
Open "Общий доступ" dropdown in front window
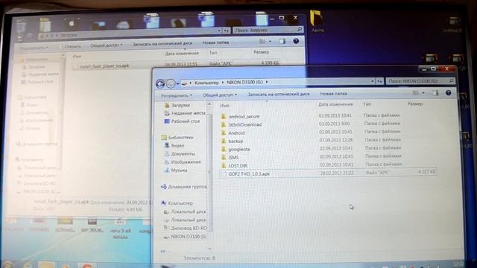220,95
